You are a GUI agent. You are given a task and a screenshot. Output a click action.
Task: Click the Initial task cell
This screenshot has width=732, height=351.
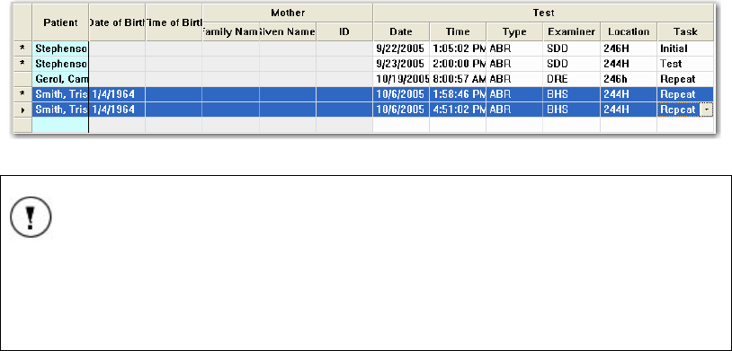pyautogui.click(x=685, y=48)
